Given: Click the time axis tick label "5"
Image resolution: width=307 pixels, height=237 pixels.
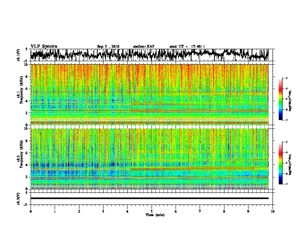Looking at the screenshot, I should click(152, 211).
